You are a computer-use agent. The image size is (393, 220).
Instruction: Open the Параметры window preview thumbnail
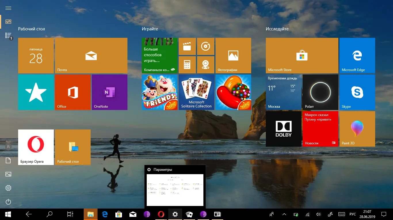tap(175, 190)
